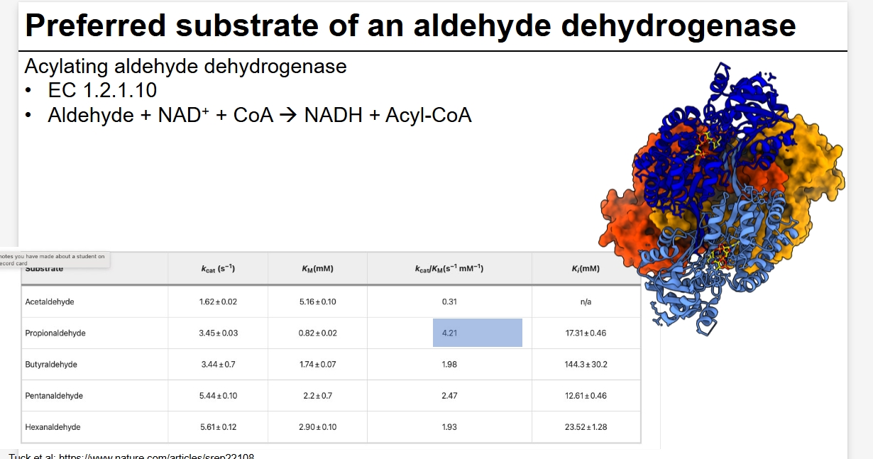Click the 5.61 ± 0.12 kcat value for Hexanaldehyde
Screen dimensions: 873x459
(218, 427)
